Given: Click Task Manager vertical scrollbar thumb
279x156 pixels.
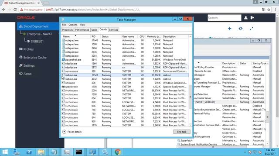Looking at the screenshot, I should click(190, 97).
